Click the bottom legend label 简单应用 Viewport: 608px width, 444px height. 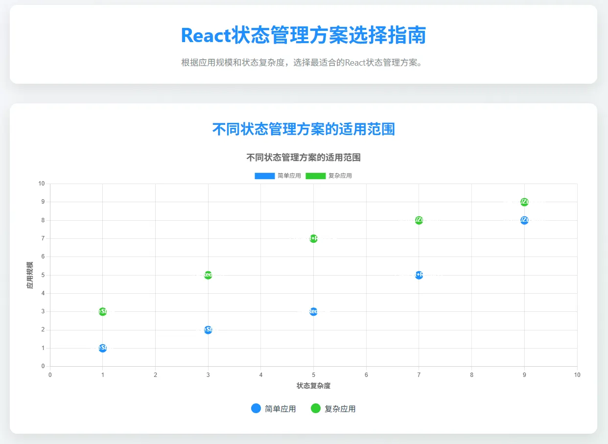281,409
